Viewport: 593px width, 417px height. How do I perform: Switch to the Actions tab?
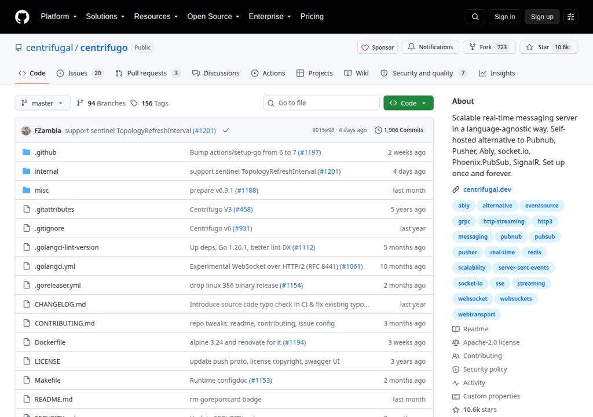tap(268, 74)
